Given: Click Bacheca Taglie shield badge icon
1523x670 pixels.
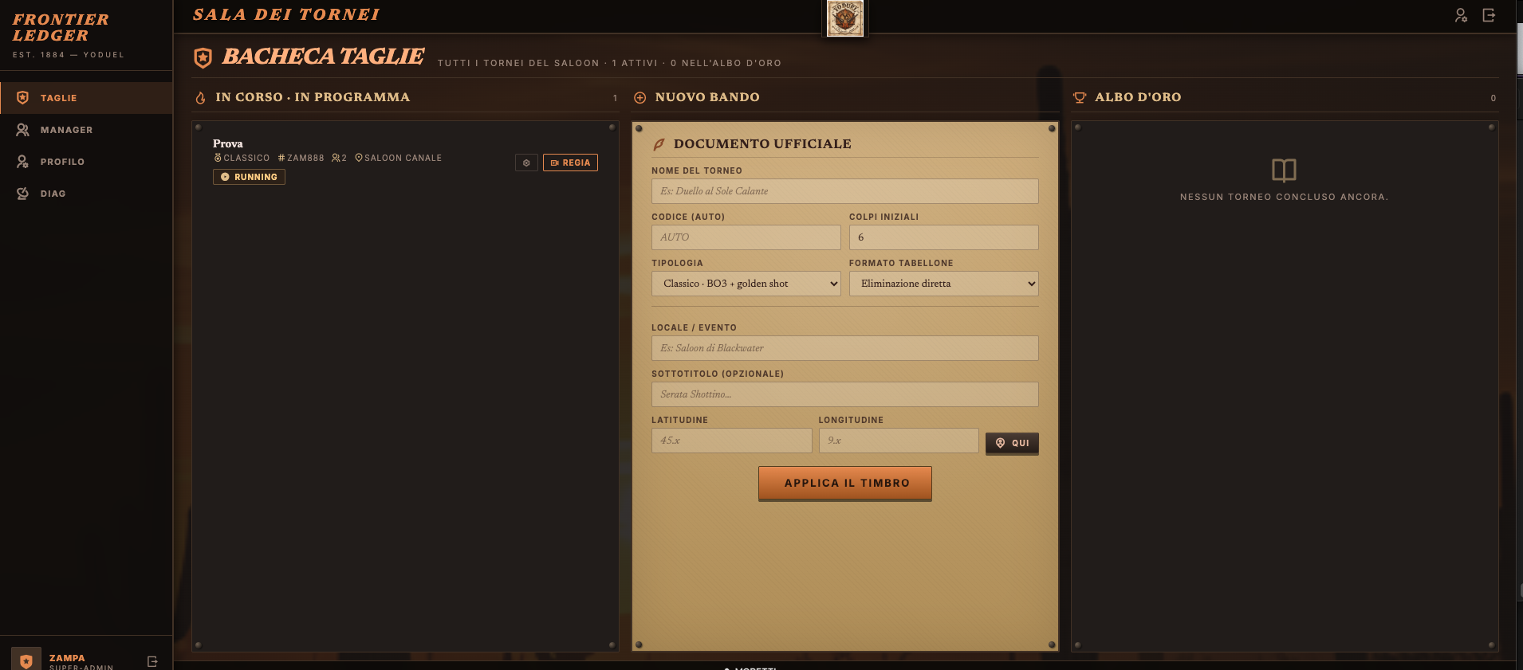Looking at the screenshot, I should click(203, 57).
